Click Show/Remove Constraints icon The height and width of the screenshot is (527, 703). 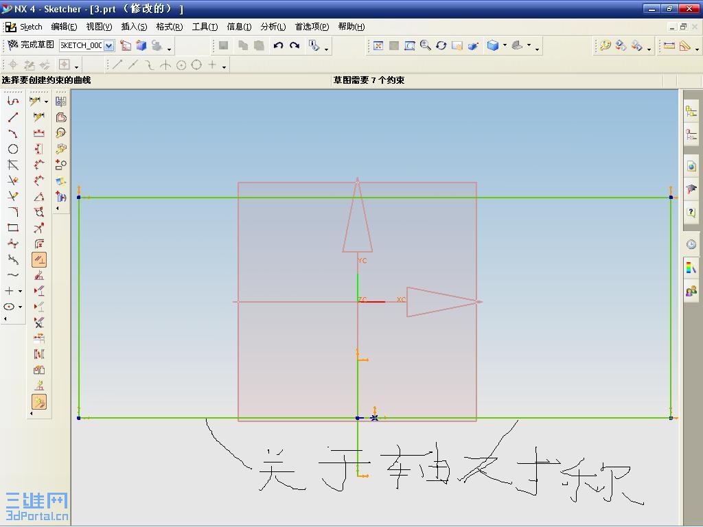tap(39, 323)
